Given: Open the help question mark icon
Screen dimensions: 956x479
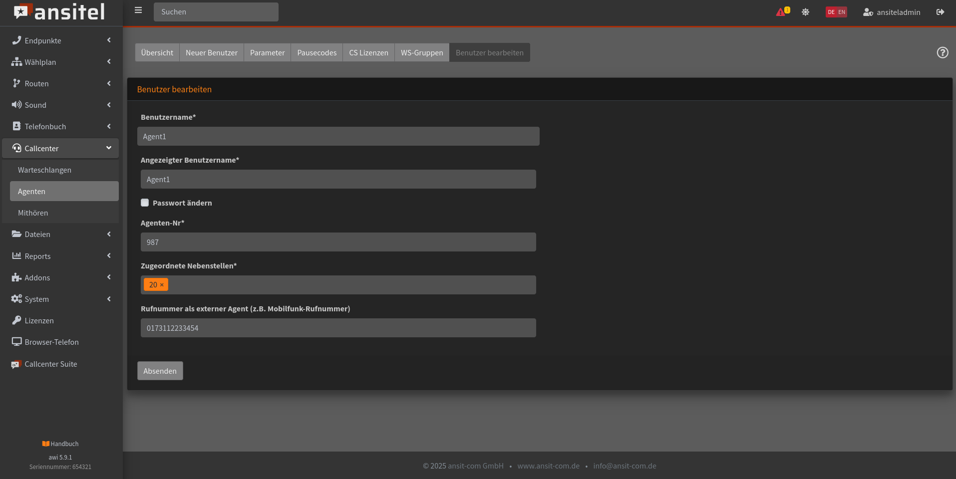Looking at the screenshot, I should pyautogui.click(x=942, y=52).
